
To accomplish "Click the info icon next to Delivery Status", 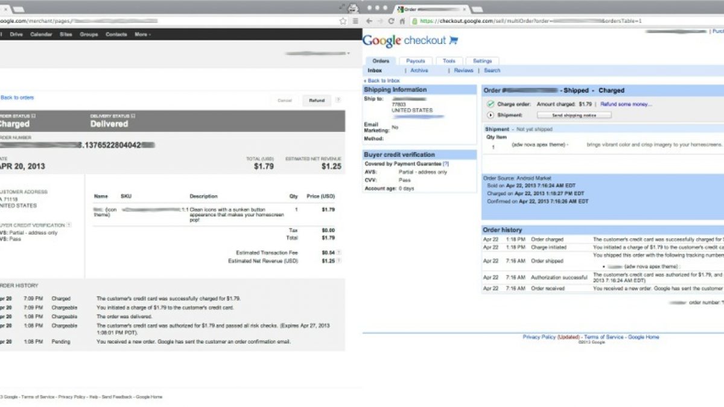I will point(133,116).
